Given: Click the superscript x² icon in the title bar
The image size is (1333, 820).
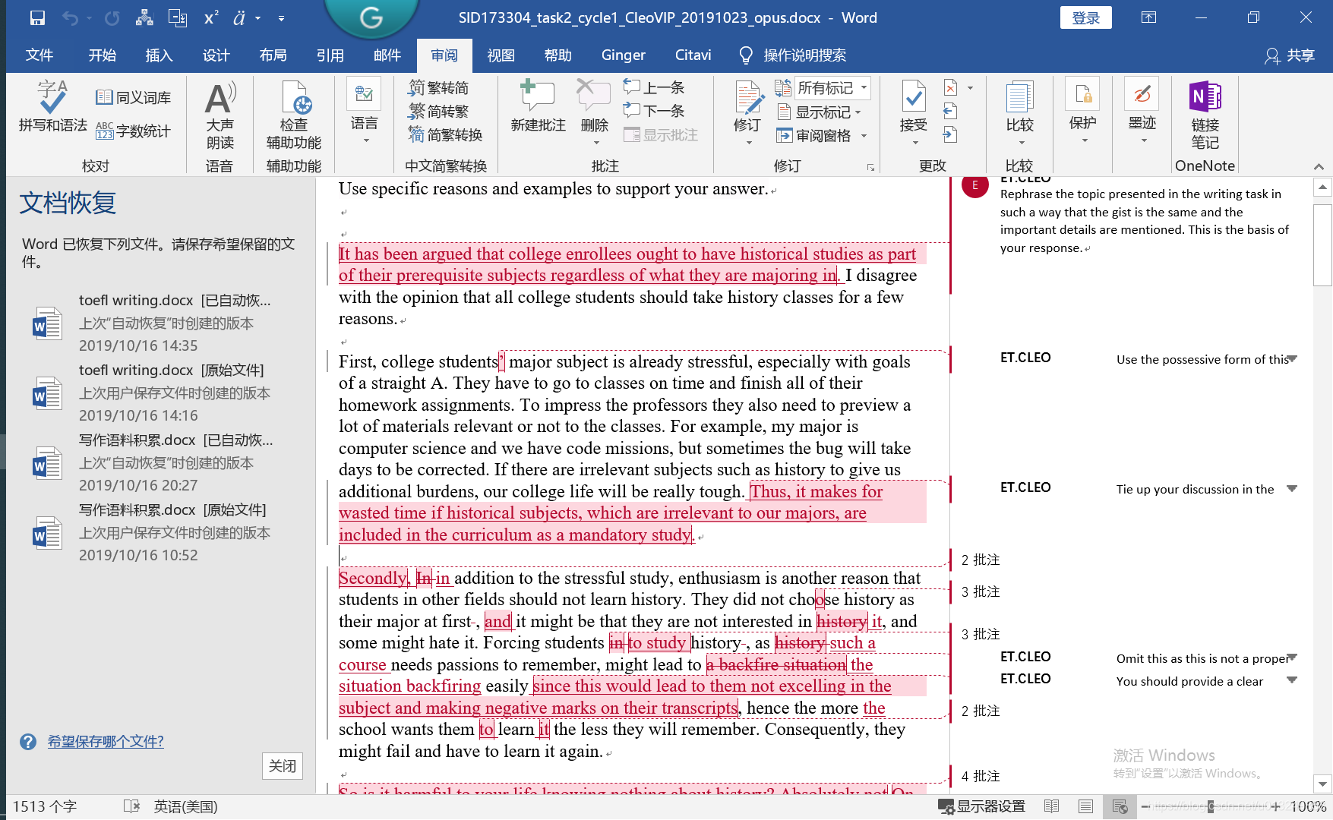Looking at the screenshot, I should coord(211,17).
